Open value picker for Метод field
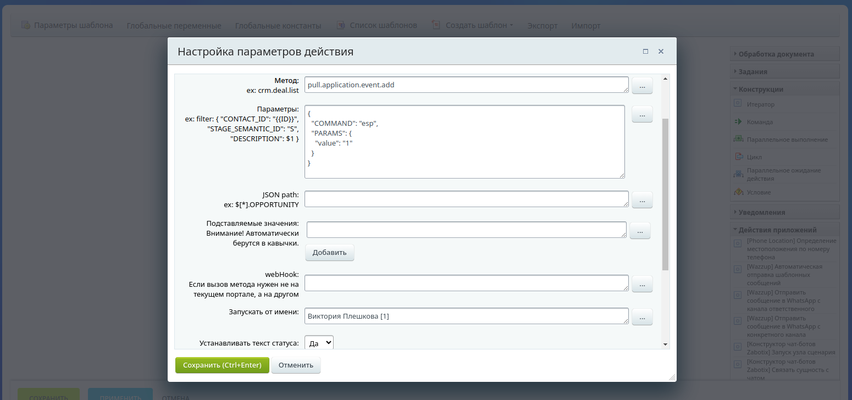 [x=642, y=85]
